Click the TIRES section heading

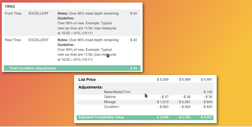click(10, 7)
